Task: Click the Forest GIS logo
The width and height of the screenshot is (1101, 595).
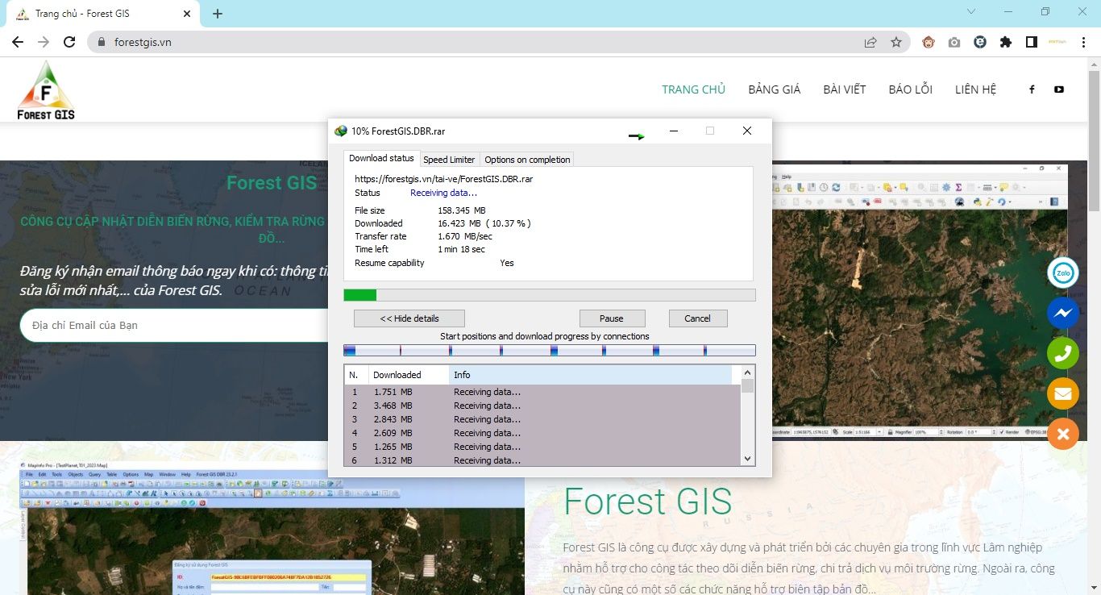Action: (46, 90)
